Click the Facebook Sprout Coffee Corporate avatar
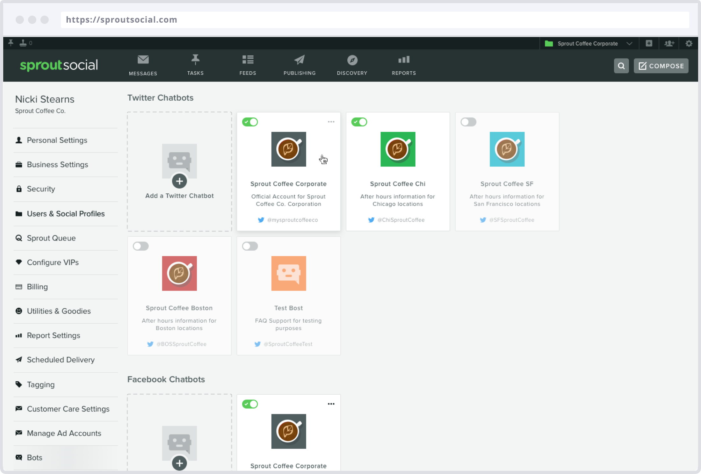This screenshot has height=474, width=701. coord(289,431)
